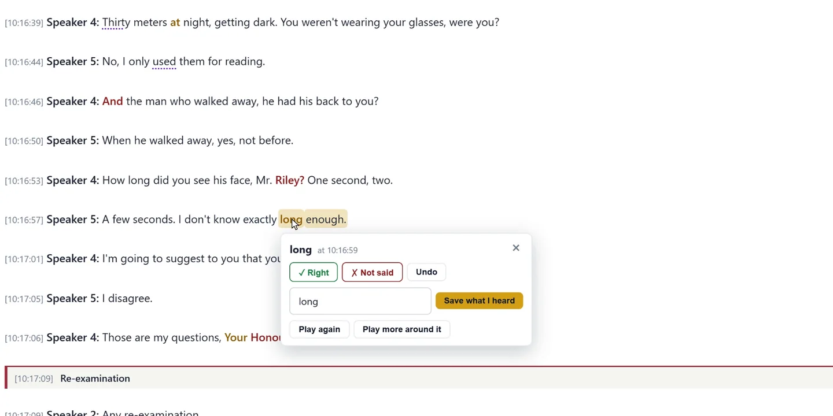The width and height of the screenshot is (833, 416).
Task: Open the Re-examination section header
Action: 419,378
